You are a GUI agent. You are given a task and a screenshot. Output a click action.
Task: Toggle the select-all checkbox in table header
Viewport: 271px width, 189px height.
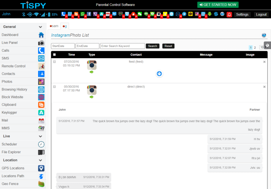point(55,55)
